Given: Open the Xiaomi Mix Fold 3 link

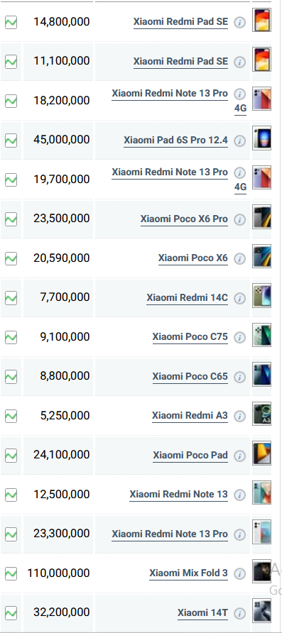Looking at the screenshot, I should 188,573.
